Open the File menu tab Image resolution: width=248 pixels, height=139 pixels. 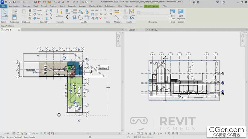click(x=4, y=6)
